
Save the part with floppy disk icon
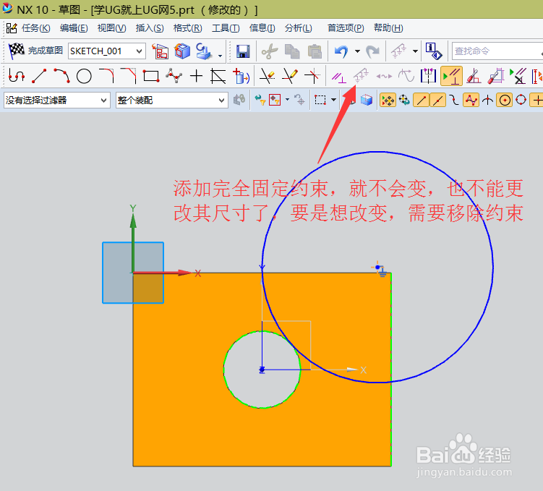(x=243, y=51)
